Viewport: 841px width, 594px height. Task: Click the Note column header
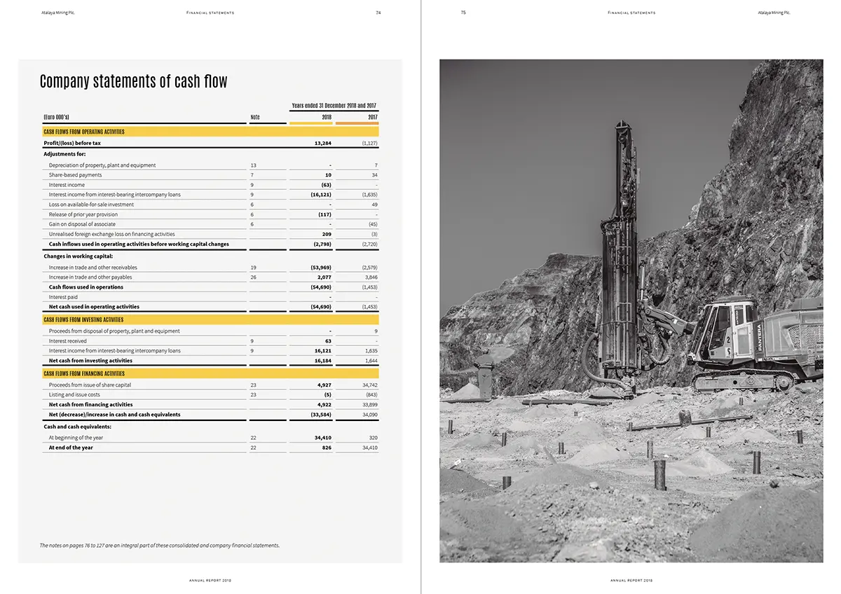click(255, 117)
